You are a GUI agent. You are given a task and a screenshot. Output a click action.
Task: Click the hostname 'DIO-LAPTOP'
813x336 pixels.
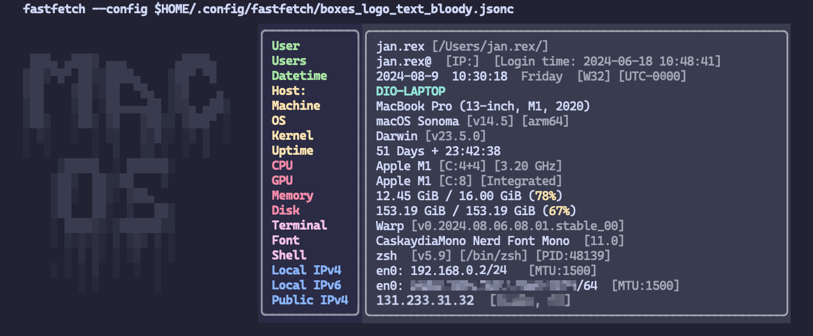tap(411, 91)
